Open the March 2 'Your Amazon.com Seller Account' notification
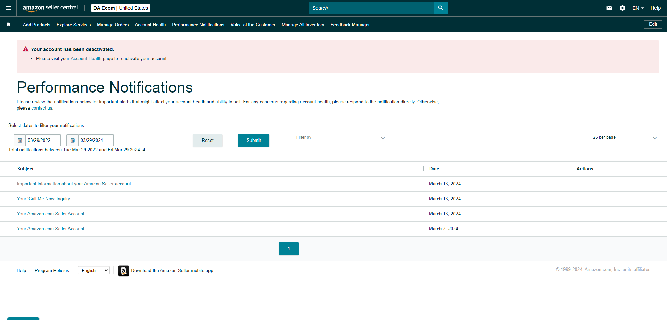 [51, 229]
